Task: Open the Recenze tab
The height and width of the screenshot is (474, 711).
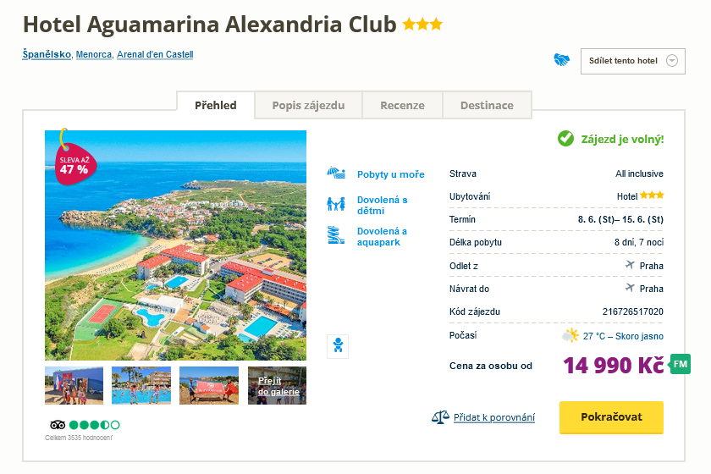Action: [402, 106]
